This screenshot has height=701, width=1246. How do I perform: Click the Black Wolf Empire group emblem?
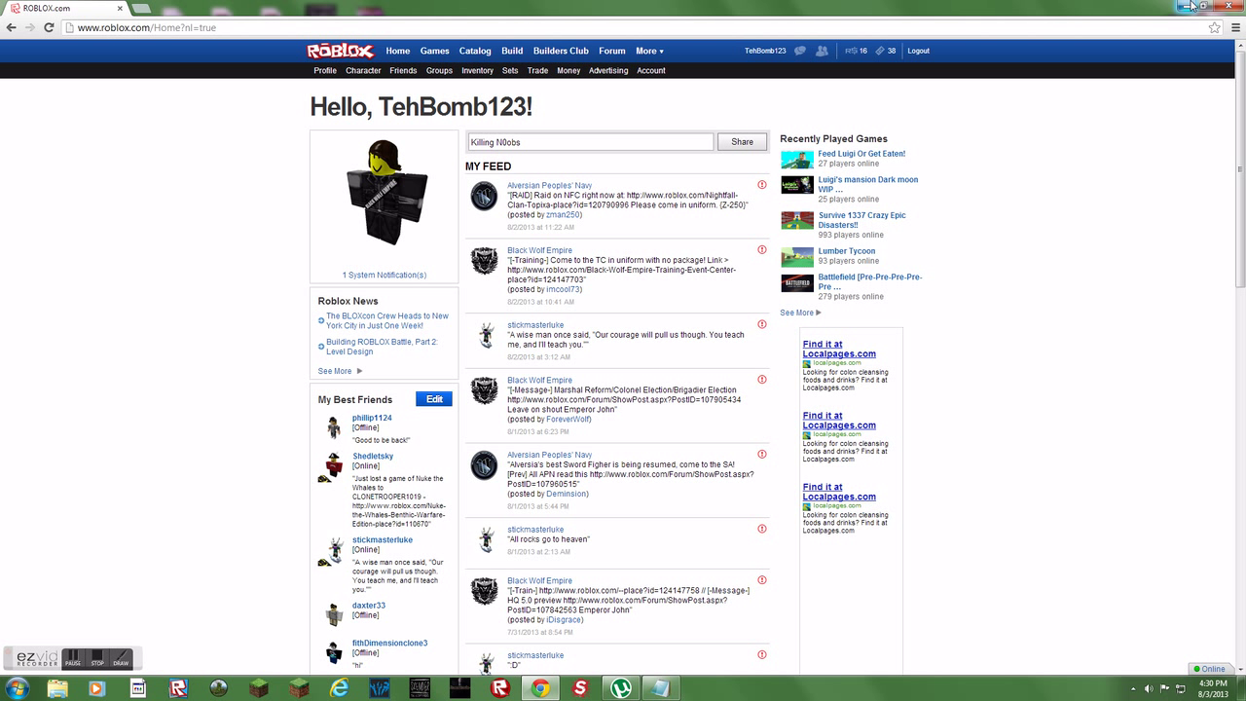coord(484,260)
